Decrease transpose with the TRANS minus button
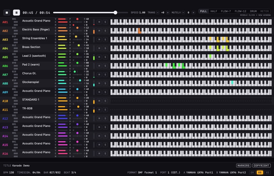Viewport: 274px width, 176px height. 158,12
